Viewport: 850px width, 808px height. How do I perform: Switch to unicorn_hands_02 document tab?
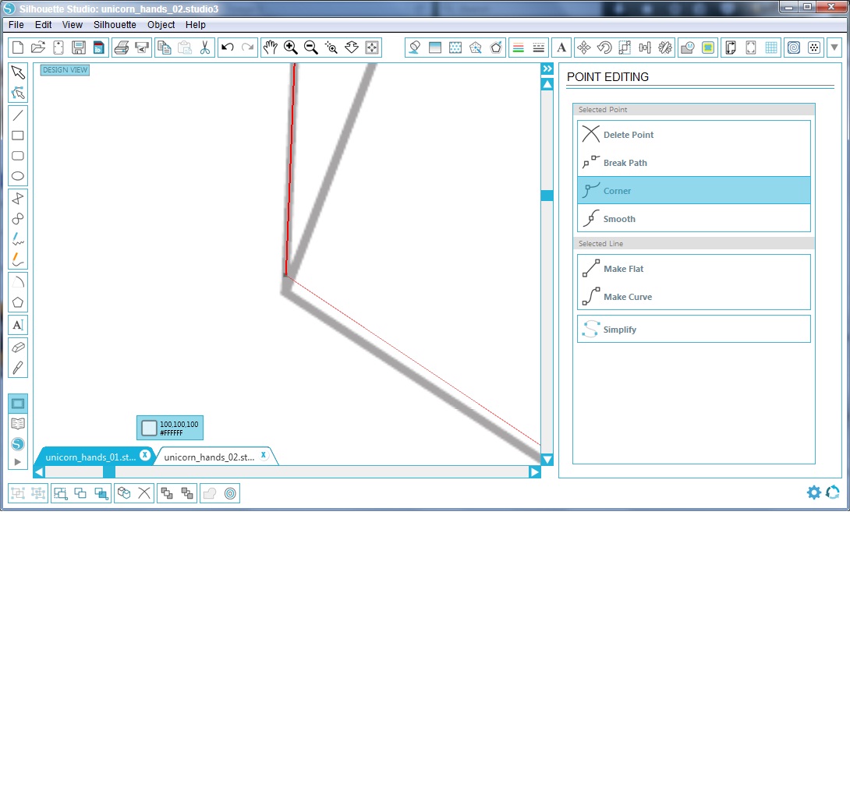pyautogui.click(x=209, y=457)
